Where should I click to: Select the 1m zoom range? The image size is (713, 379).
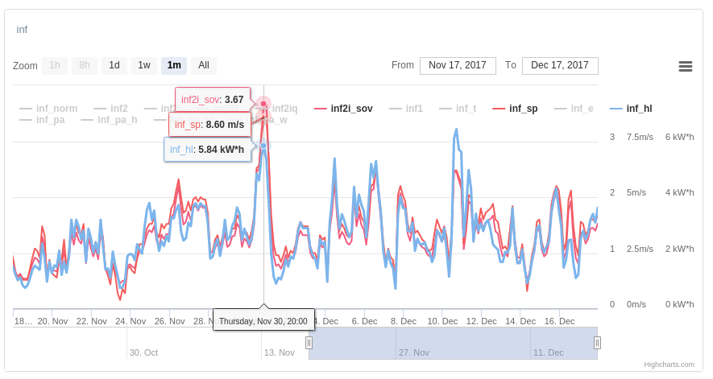click(174, 66)
